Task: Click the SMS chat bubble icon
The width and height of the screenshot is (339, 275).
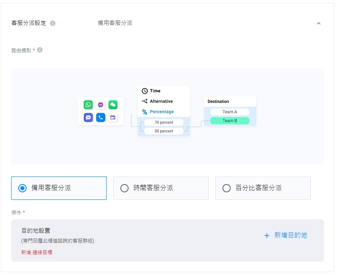Action: 88,118
